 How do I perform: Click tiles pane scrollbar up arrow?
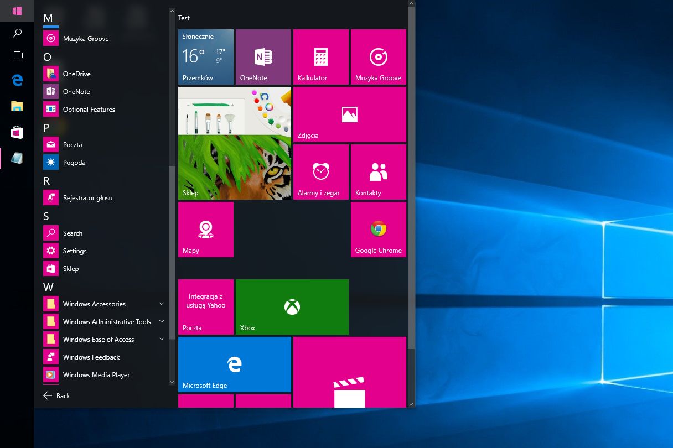point(411,4)
